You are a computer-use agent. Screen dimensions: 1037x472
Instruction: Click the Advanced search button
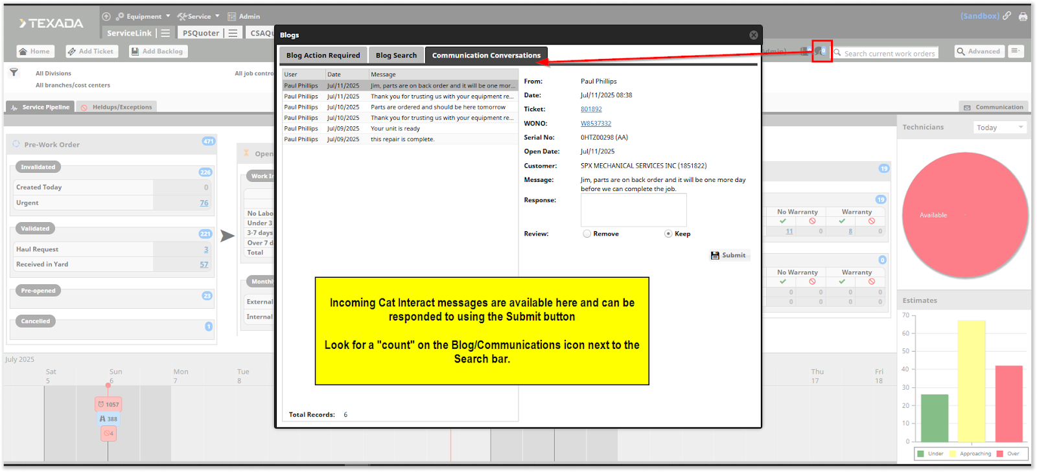979,51
